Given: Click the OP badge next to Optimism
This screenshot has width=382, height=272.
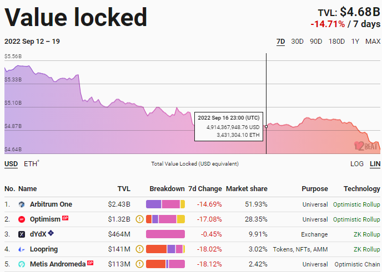Looking at the screenshot, I should click(66, 218).
